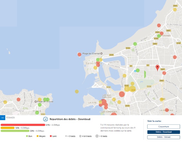Click the green 33% speed bar
The image size is (182, 143).
15,131
